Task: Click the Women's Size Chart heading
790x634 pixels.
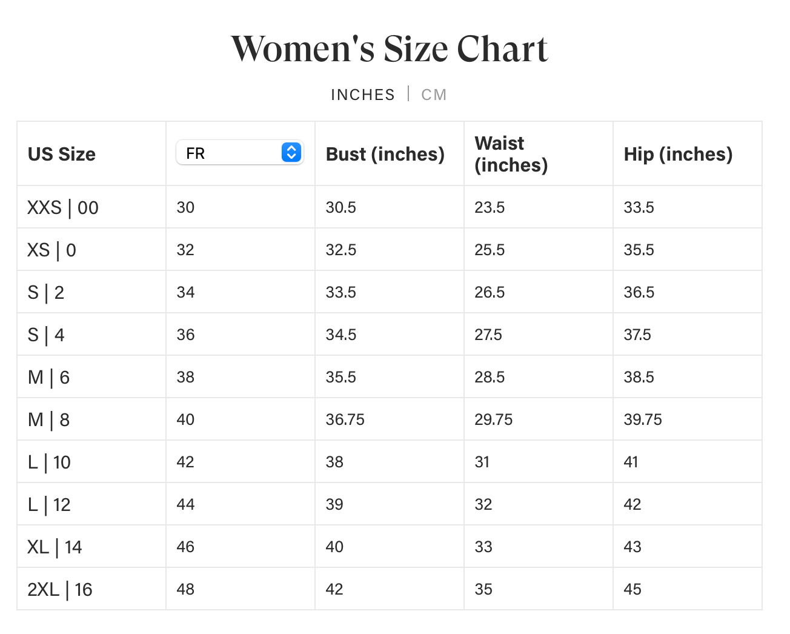Action: (x=390, y=49)
